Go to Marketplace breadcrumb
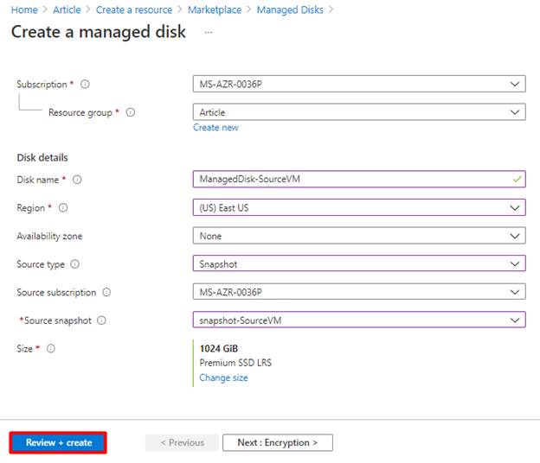540x463 pixels. 215,10
